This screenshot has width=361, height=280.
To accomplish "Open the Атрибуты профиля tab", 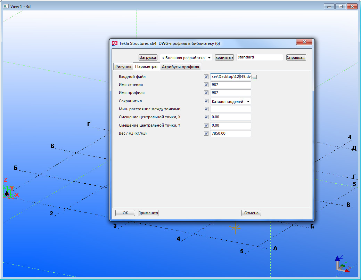I will [180, 67].
